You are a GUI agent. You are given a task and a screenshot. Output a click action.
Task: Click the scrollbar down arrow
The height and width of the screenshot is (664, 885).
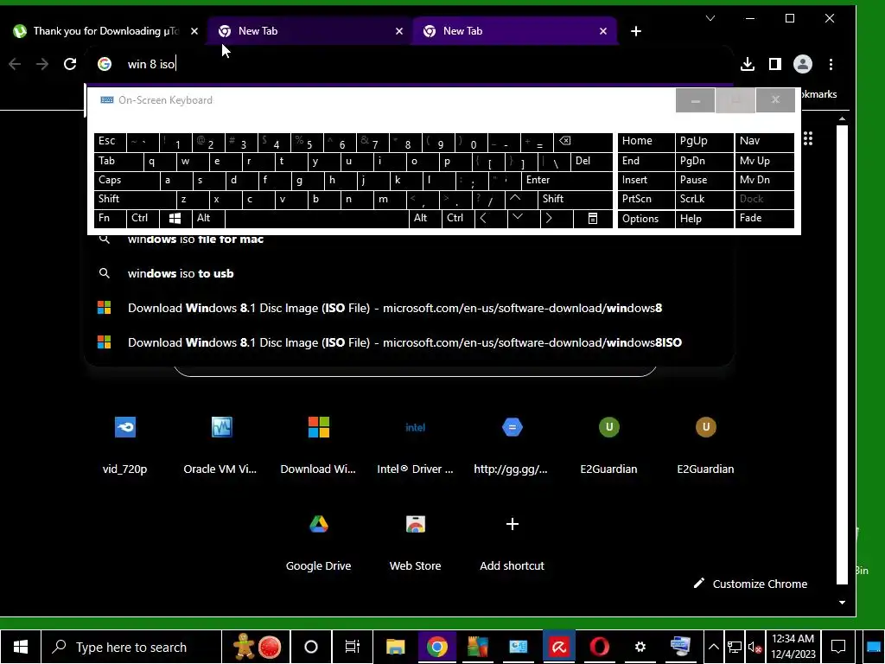tap(842, 603)
